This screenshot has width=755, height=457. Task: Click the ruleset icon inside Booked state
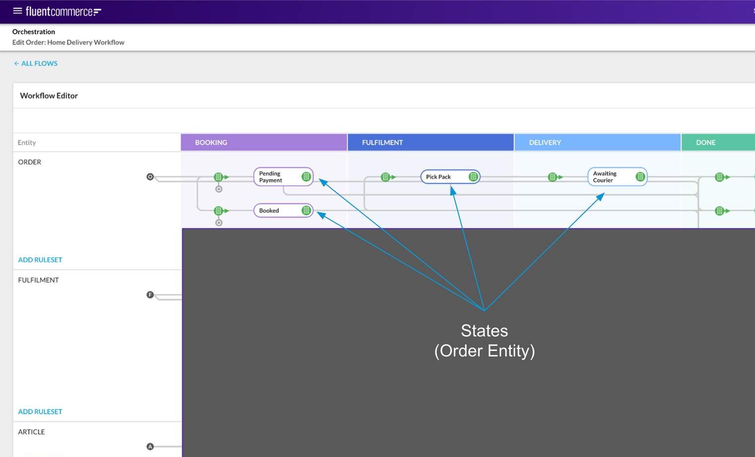(x=306, y=210)
